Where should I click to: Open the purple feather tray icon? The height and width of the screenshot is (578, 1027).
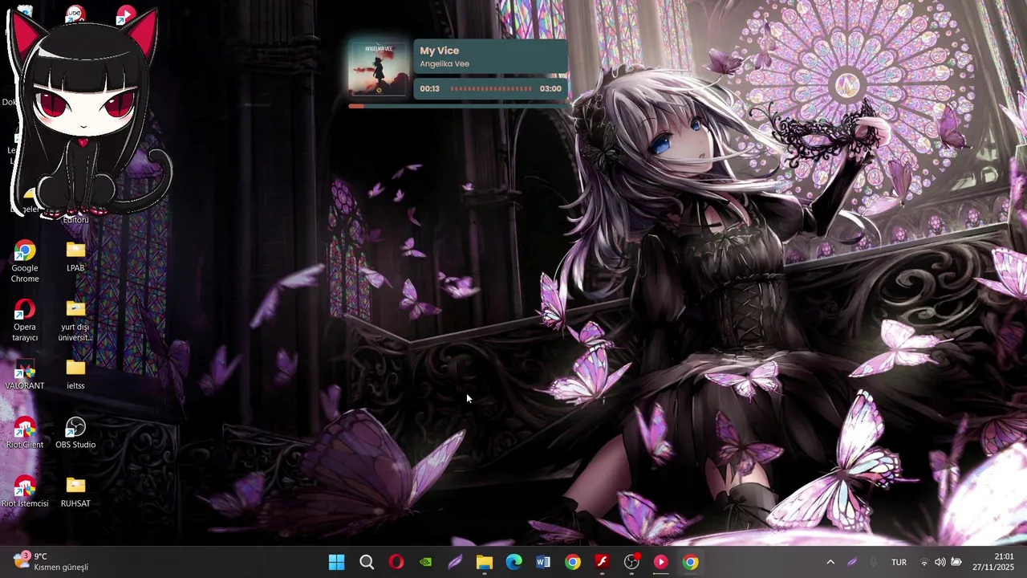tap(852, 562)
